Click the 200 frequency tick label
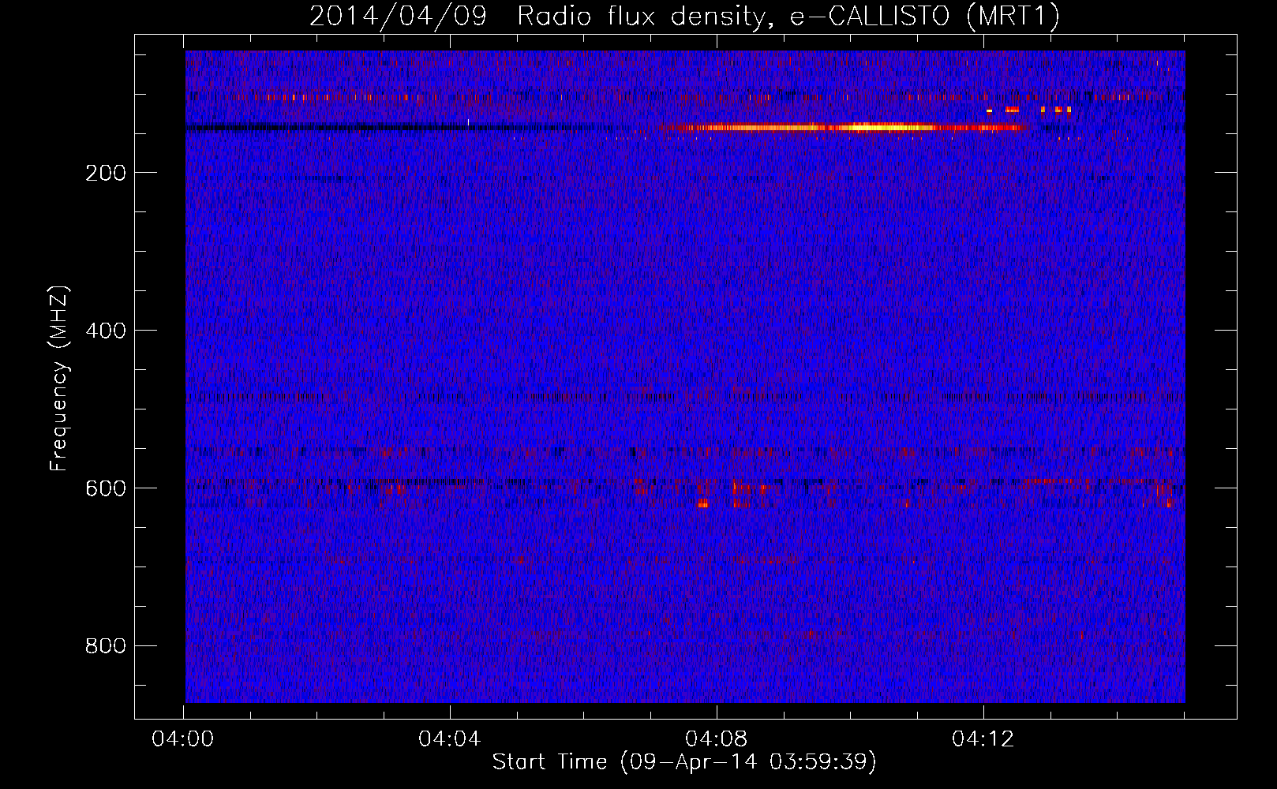The height and width of the screenshot is (789, 1277). 106,173
